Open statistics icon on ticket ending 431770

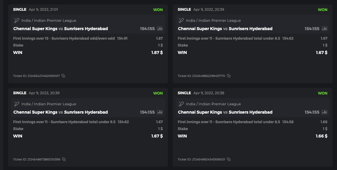point(324,29)
